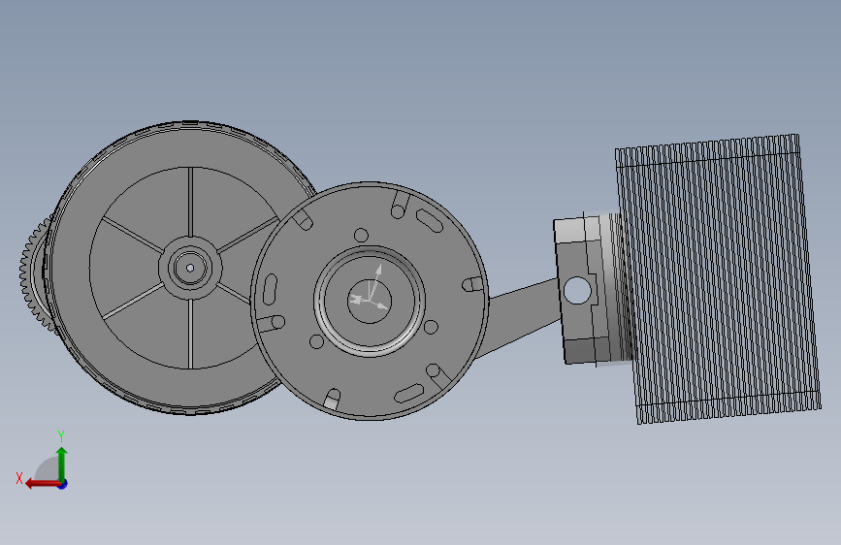Click the finned heat sink block

718,279
